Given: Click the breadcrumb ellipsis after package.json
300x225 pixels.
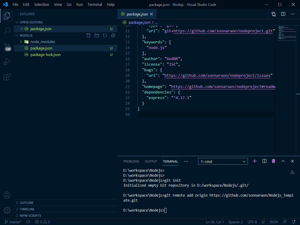Looking at the screenshot, I should click(156, 23).
